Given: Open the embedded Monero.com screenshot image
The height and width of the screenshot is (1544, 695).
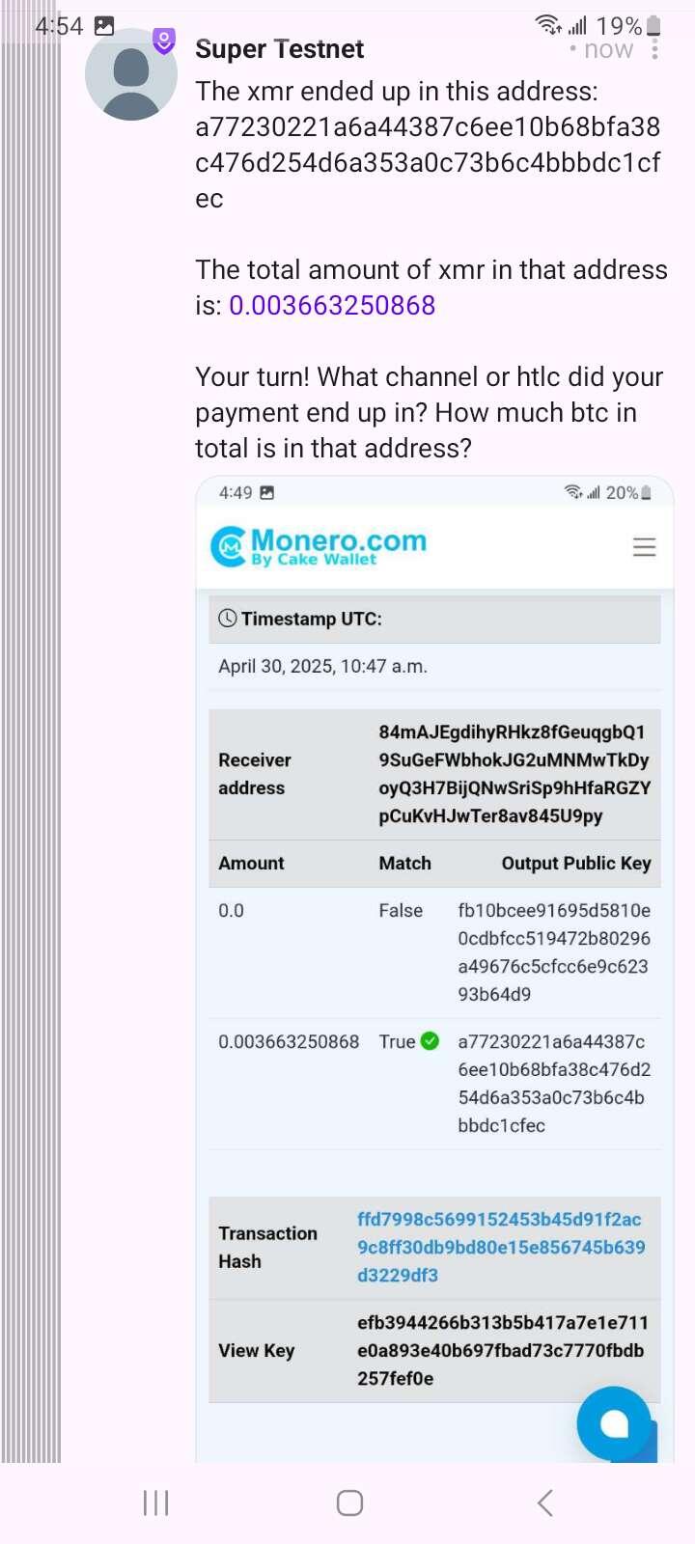Looking at the screenshot, I should pyautogui.click(x=434, y=969).
